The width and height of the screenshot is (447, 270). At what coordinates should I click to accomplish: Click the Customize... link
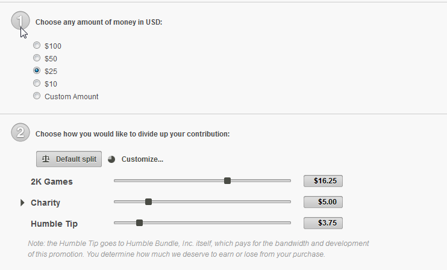(x=142, y=159)
